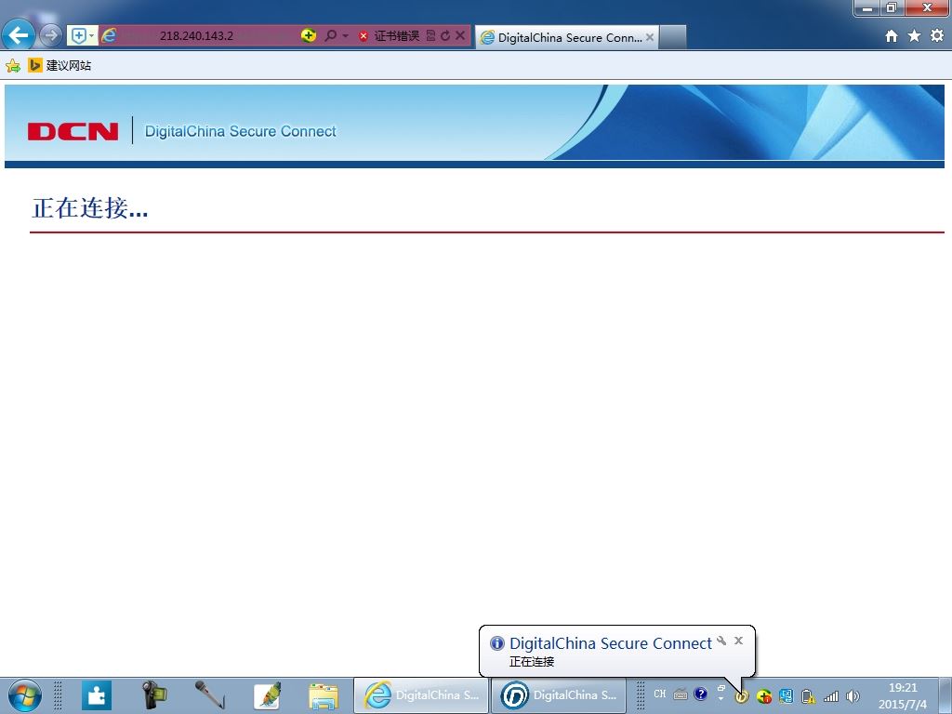Open network signal strength tray icon

click(830, 696)
